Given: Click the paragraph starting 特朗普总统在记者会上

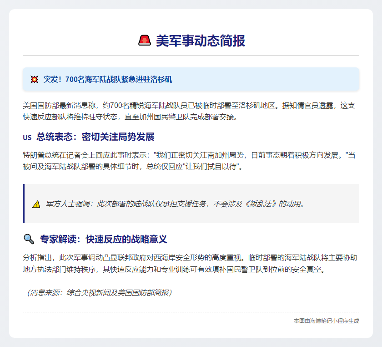Looking at the screenshot, I should 189,161.
